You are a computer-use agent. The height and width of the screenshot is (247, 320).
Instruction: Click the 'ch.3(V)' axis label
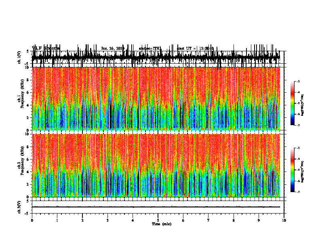[x=19, y=207]
